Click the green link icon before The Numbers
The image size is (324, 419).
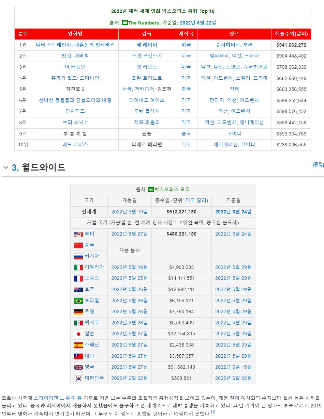click(x=125, y=23)
